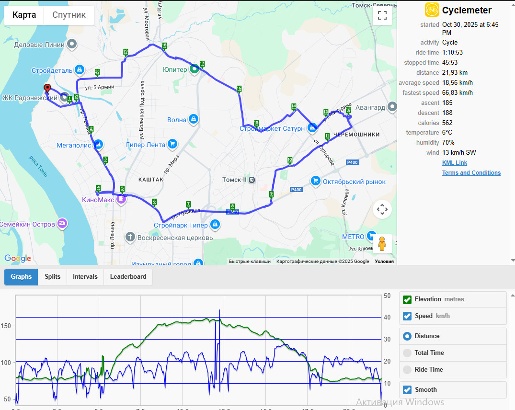The width and height of the screenshot is (515, 410).
Task: Switch to the Splits tab
Action: (x=53, y=277)
